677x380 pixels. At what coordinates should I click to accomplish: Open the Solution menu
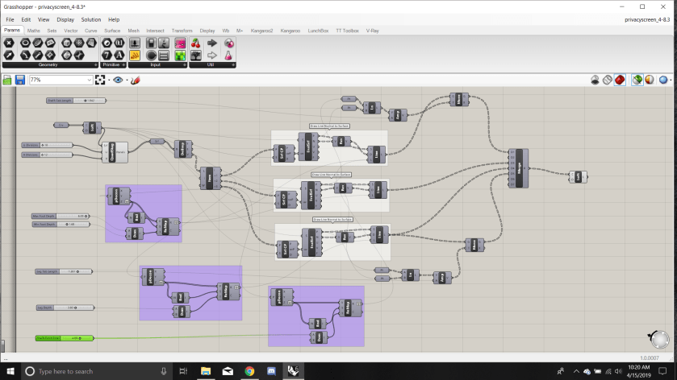[x=91, y=19]
